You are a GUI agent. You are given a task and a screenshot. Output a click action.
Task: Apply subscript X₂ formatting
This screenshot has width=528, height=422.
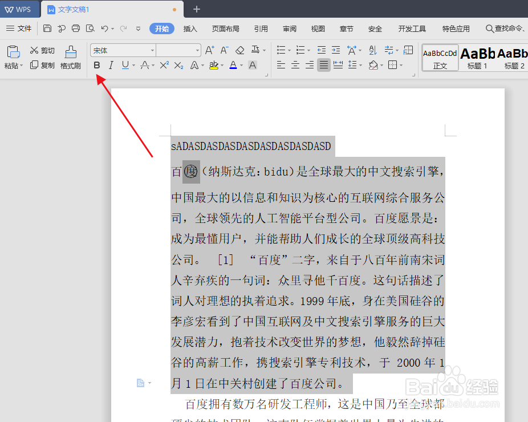tap(178, 65)
